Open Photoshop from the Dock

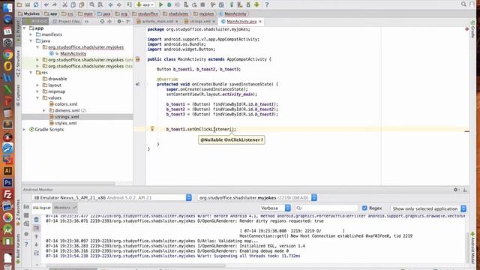pyautogui.click(x=7, y=183)
